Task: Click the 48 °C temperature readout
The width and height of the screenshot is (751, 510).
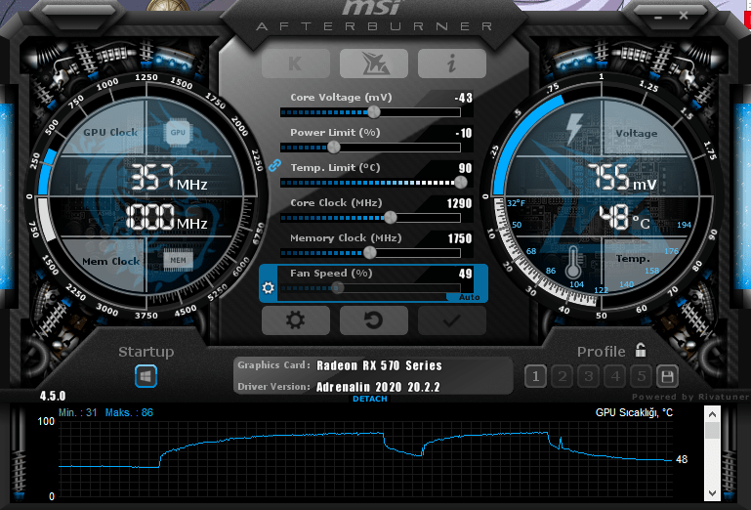Action: click(x=624, y=218)
